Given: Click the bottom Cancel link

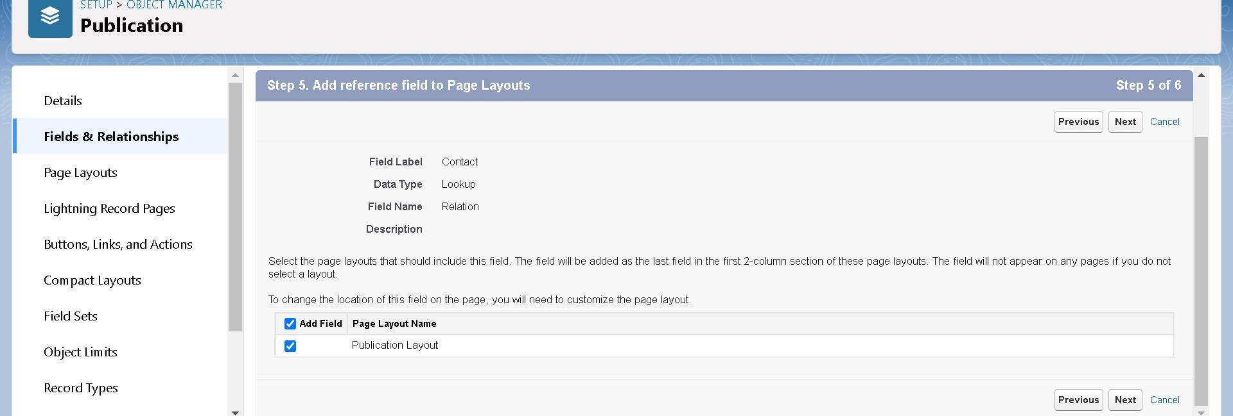Looking at the screenshot, I should coord(1164,400).
